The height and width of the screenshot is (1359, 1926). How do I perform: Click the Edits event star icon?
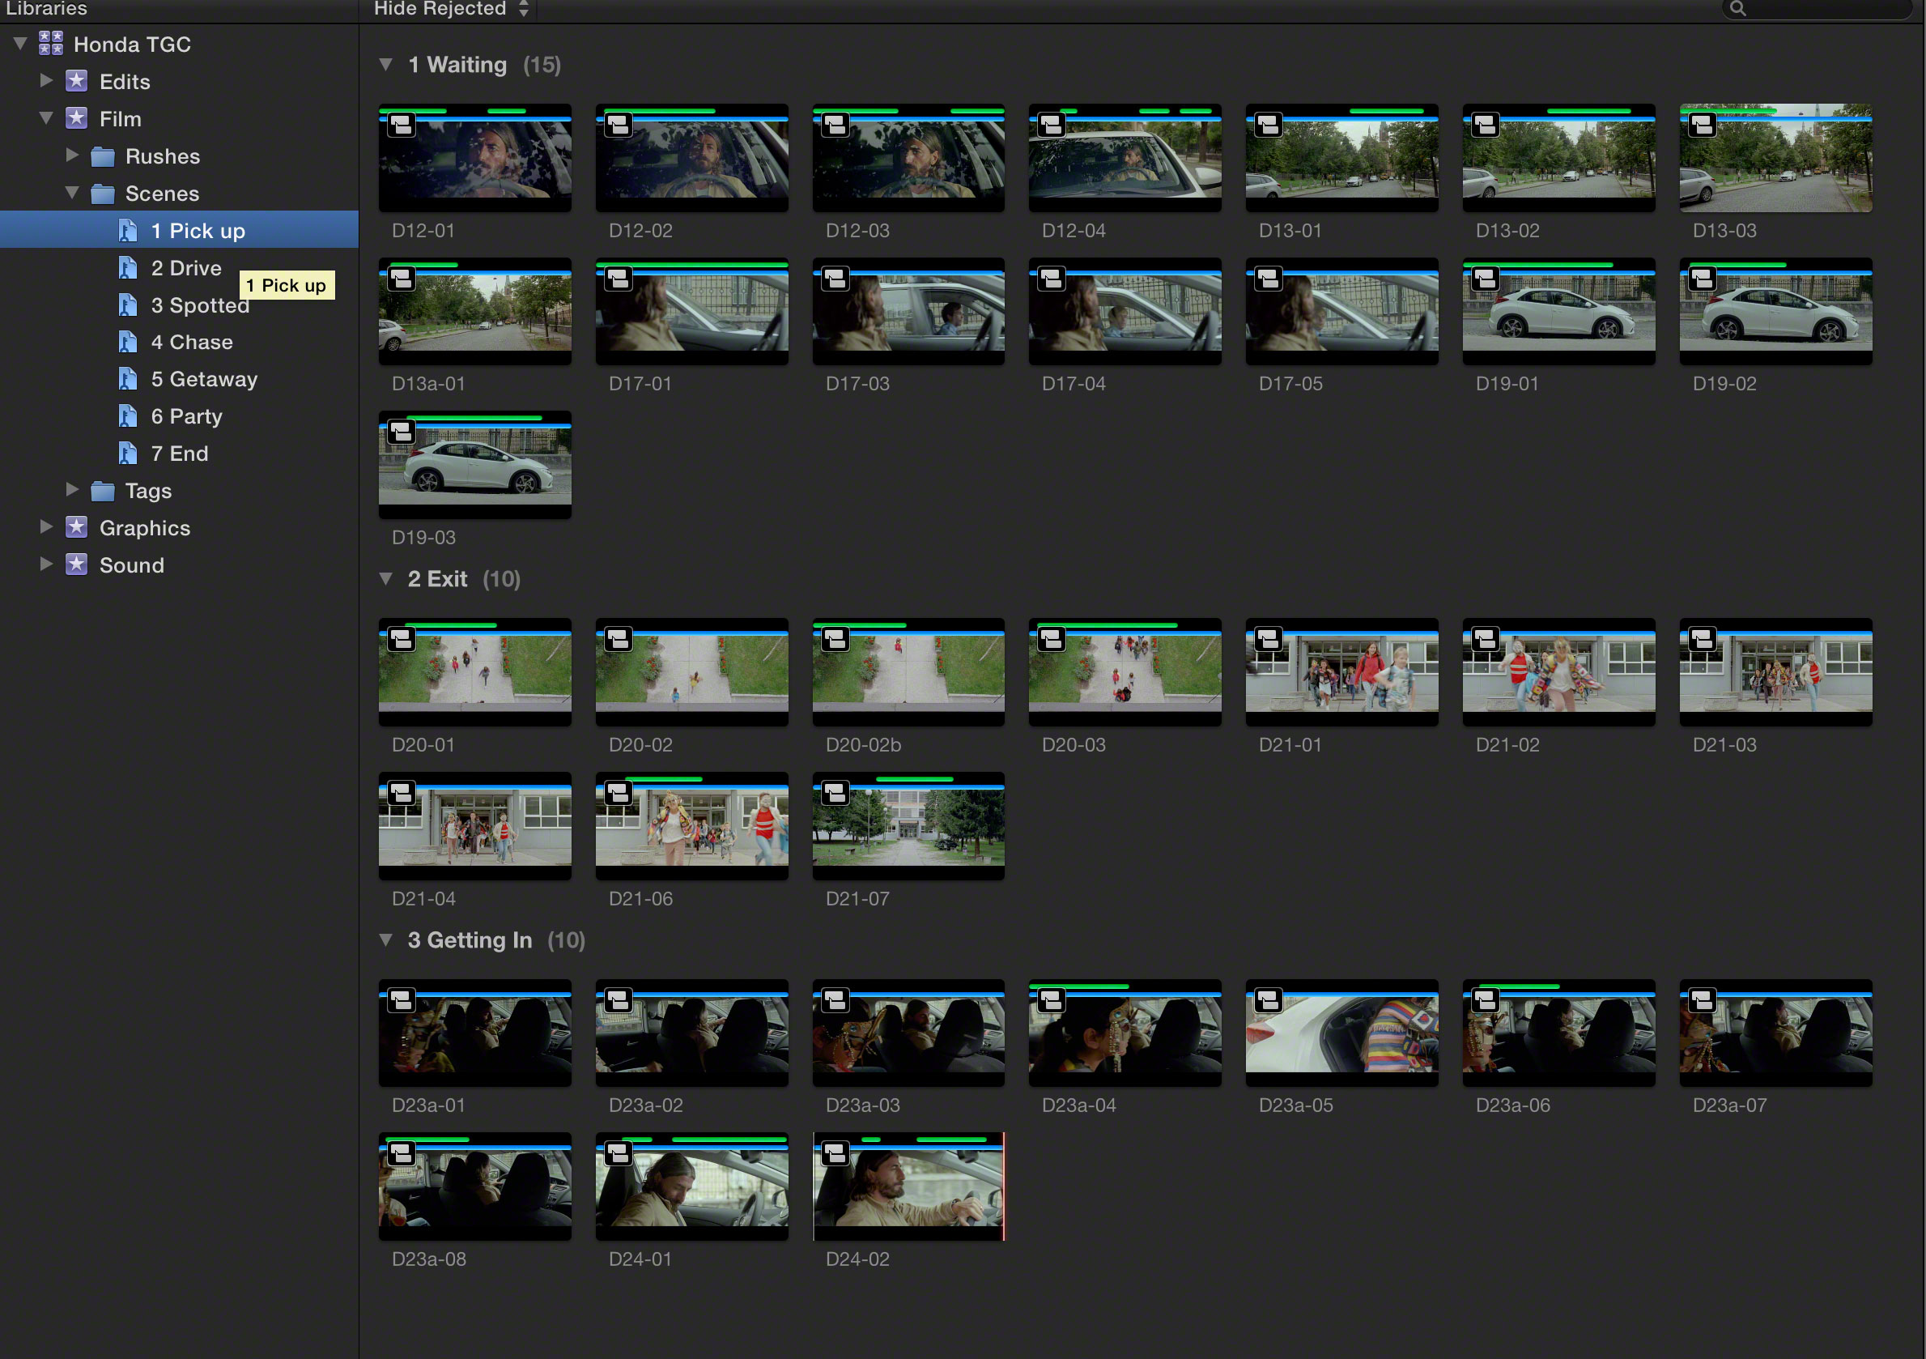76,80
